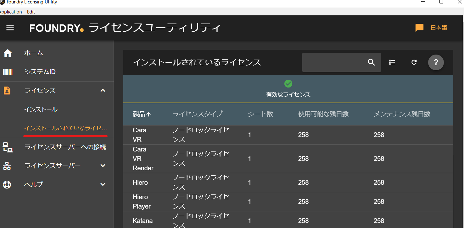Select the Hiero Player product row
This screenshot has width=464, height=228.
288,202
